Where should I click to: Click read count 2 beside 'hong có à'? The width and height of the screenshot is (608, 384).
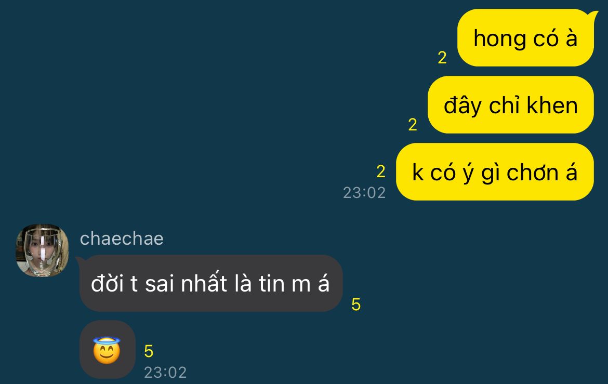point(442,58)
